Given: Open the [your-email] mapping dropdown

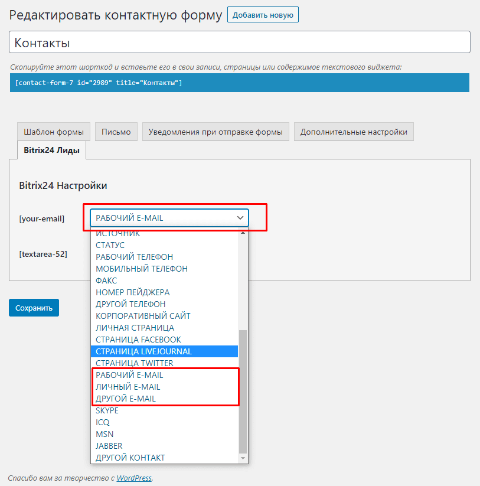Looking at the screenshot, I should point(168,217).
